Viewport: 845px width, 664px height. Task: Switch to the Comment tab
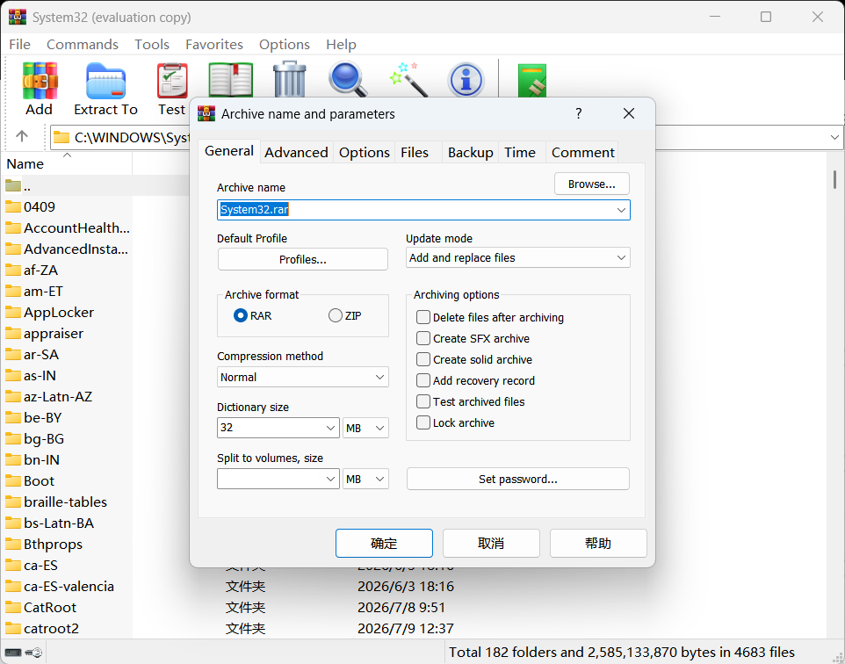click(582, 153)
